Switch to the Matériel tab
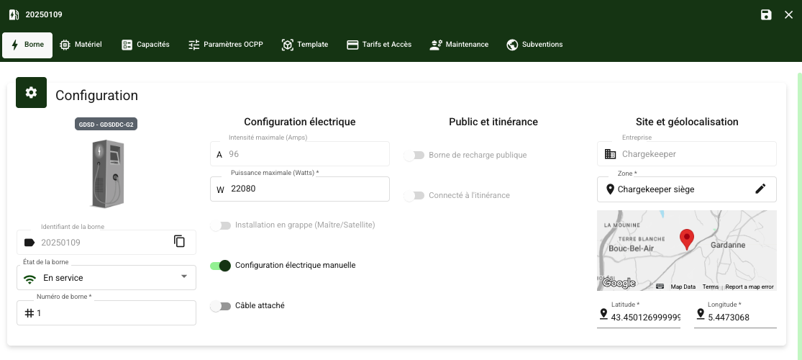The image size is (802, 360). coord(80,45)
